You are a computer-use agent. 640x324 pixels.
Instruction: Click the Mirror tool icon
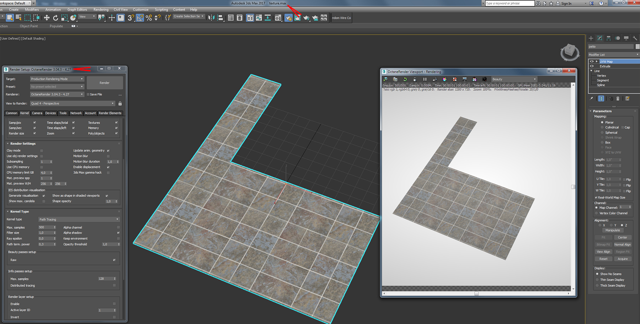(211, 18)
